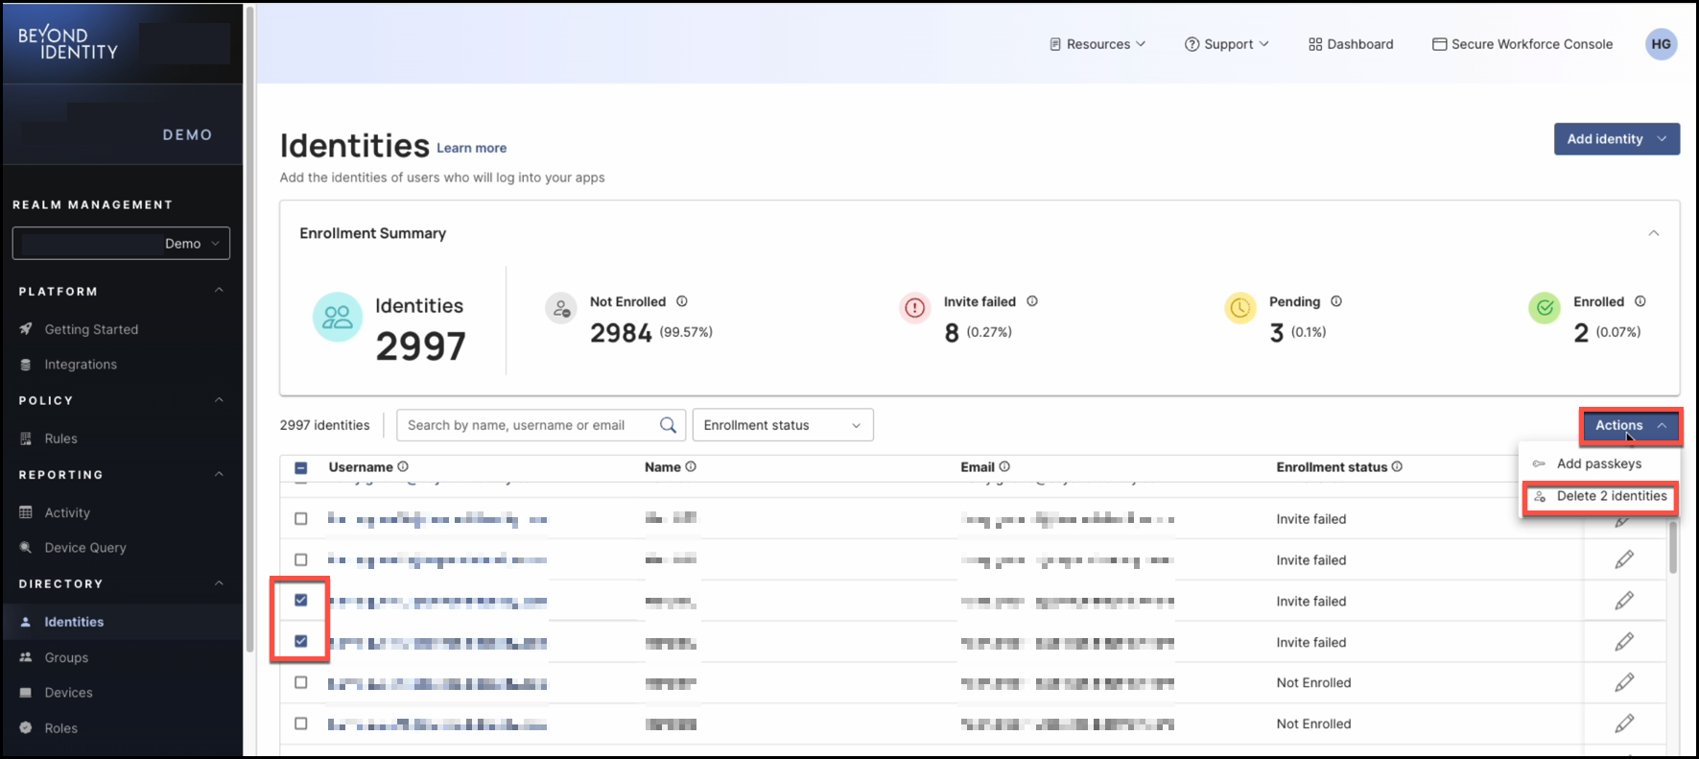
Task: Click the search magnifier icon
Action: (x=668, y=425)
